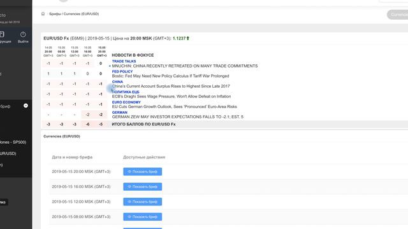Click the TRADE TALKS news category
This screenshot has width=408, height=229.
[124, 61]
